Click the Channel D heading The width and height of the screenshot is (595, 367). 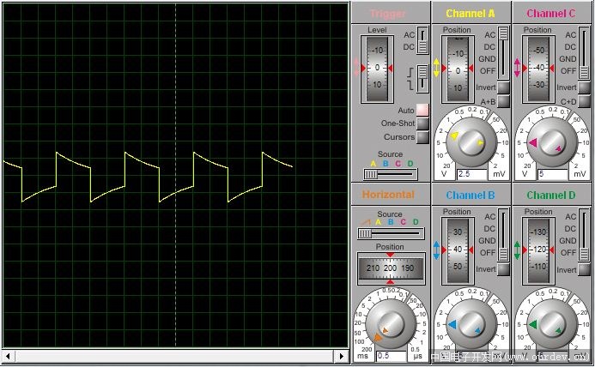[x=551, y=195]
